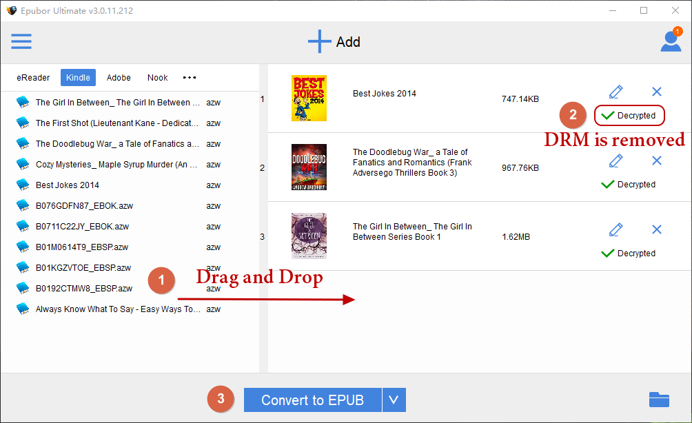Image resolution: width=692 pixels, height=423 pixels.
Task: Click The Doodlebug War title in decrypted list
Action: pyautogui.click(x=412, y=163)
